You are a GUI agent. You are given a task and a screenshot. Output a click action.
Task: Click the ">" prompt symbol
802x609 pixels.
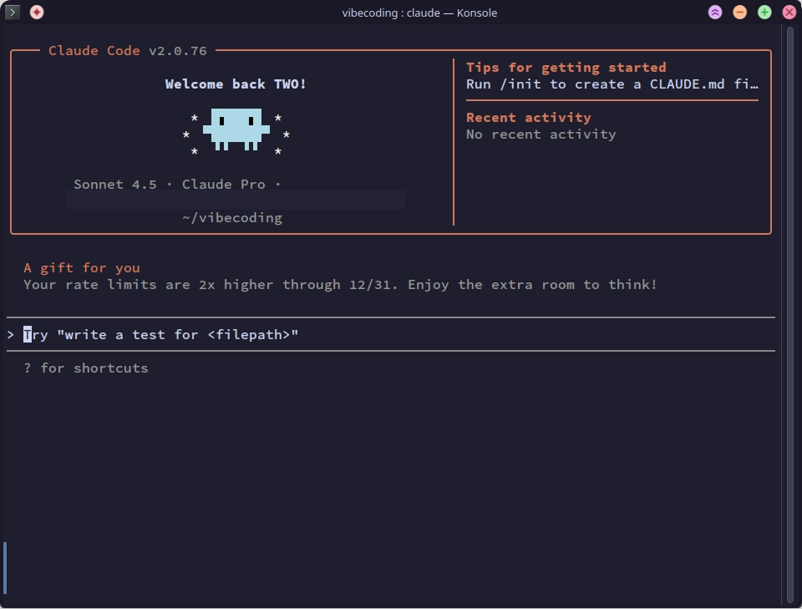(x=10, y=335)
